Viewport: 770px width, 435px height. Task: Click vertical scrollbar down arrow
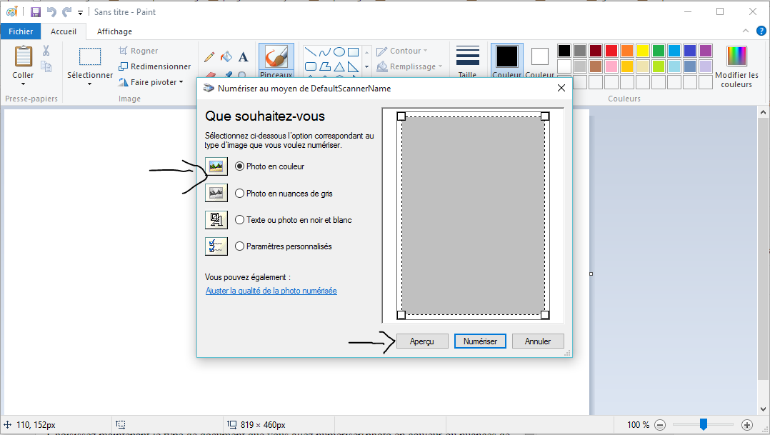coord(763,409)
